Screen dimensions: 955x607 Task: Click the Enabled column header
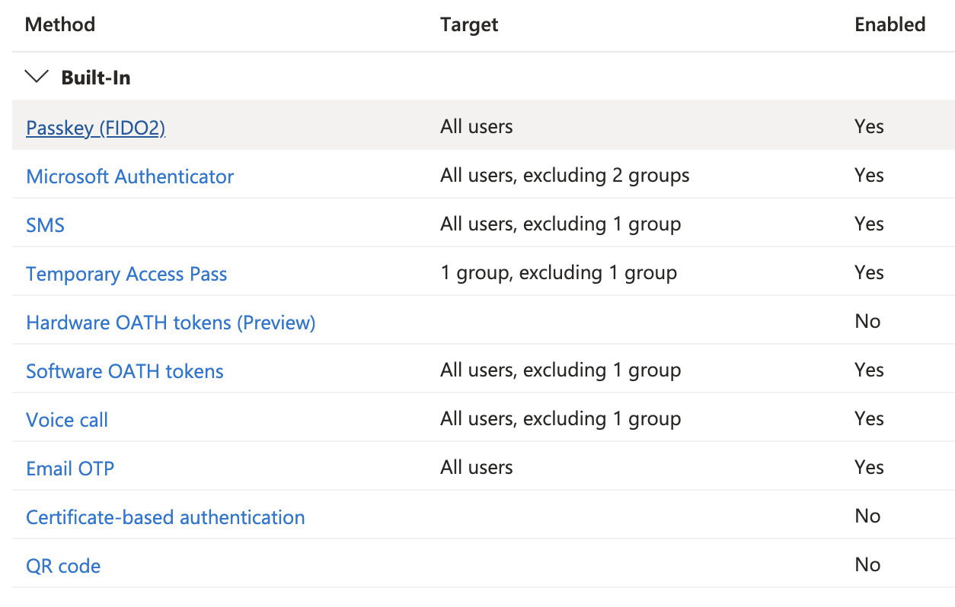890,24
